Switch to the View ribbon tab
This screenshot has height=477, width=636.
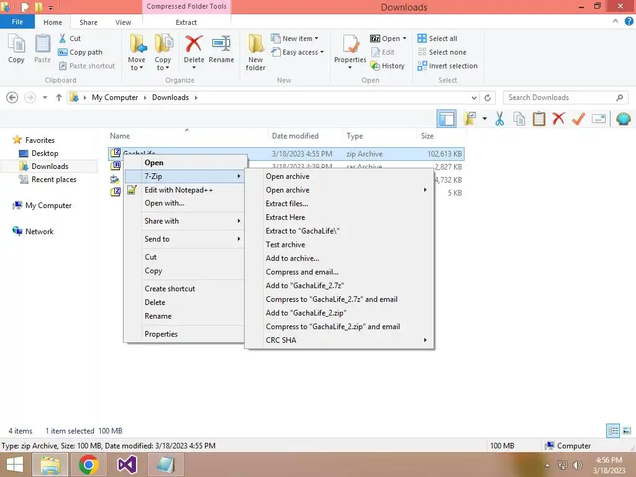[x=123, y=22]
